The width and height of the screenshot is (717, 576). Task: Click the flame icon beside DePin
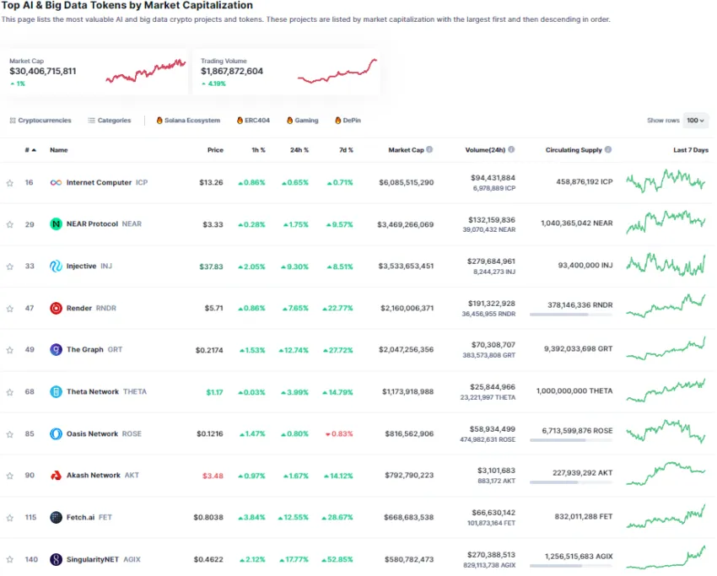coord(338,121)
